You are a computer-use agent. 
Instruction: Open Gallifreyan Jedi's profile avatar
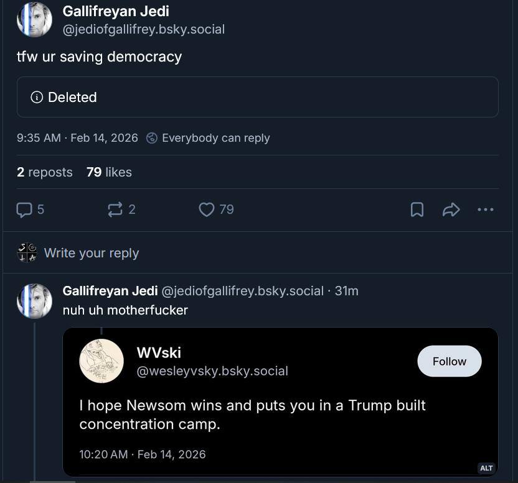[34, 19]
